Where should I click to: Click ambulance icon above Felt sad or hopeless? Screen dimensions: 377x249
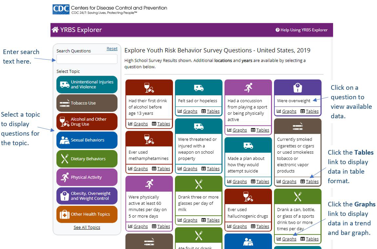(x=199, y=88)
